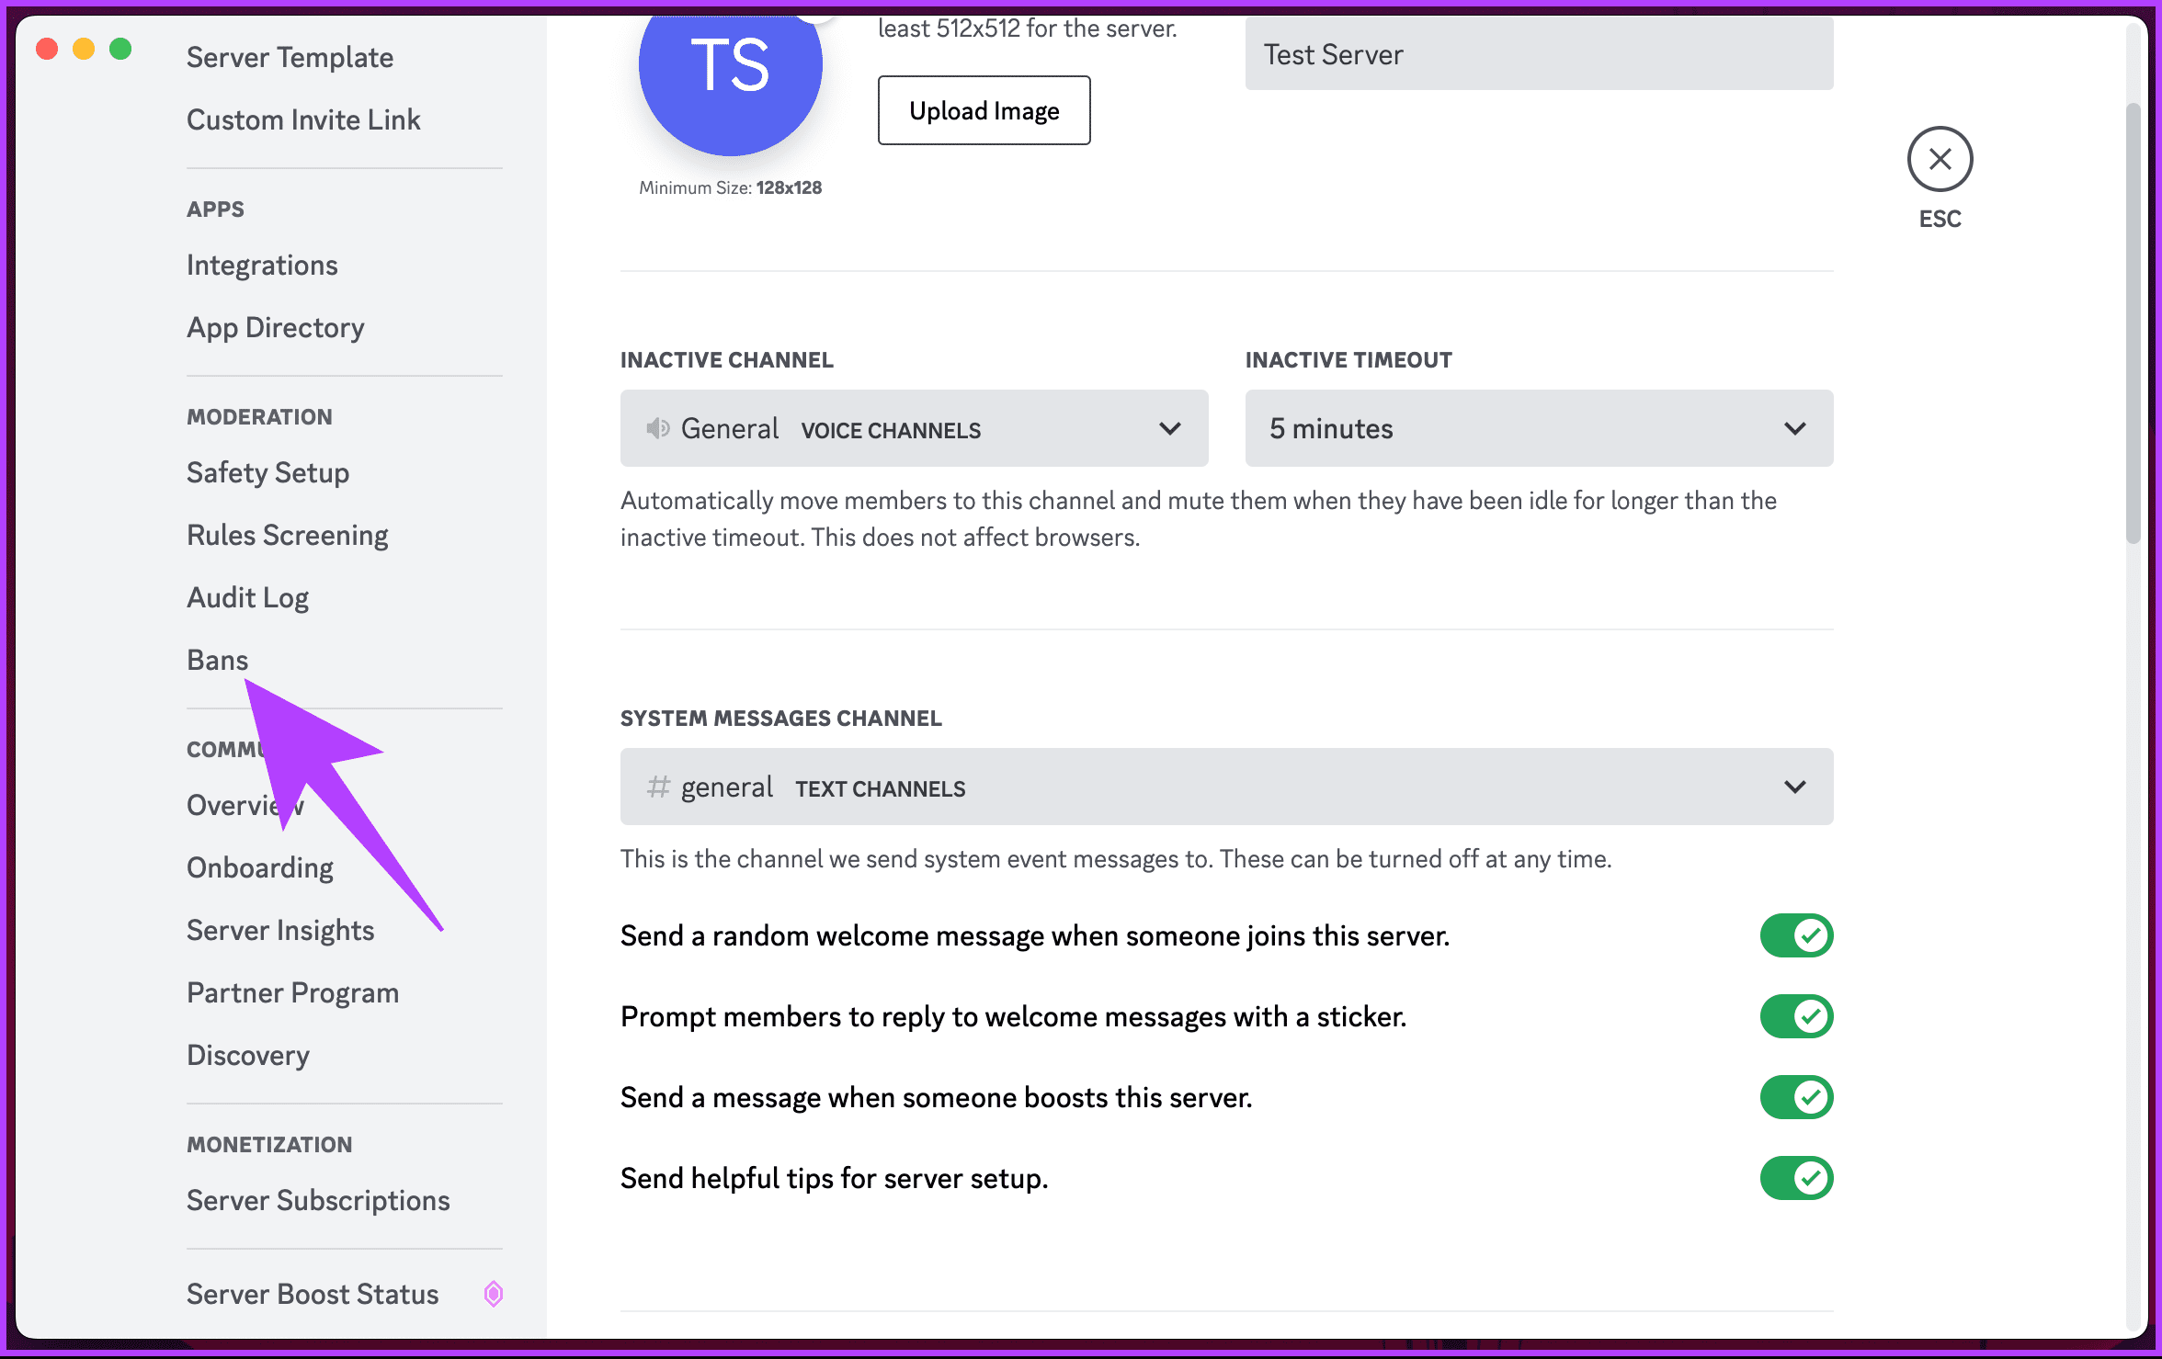Image resolution: width=2162 pixels, height=1359 pixels.
Task: Select Rules Screening
Action: click(x=287, y=535)
